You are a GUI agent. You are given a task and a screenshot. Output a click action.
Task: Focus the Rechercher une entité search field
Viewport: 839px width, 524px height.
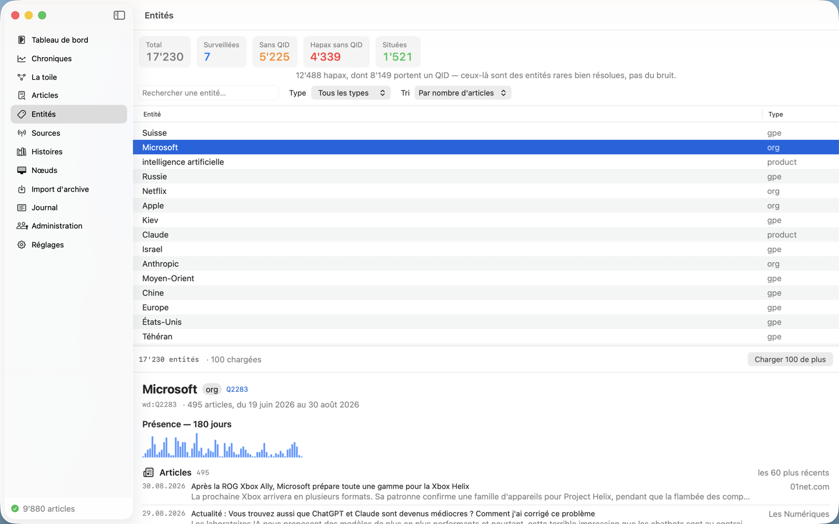tap(209, 93)
